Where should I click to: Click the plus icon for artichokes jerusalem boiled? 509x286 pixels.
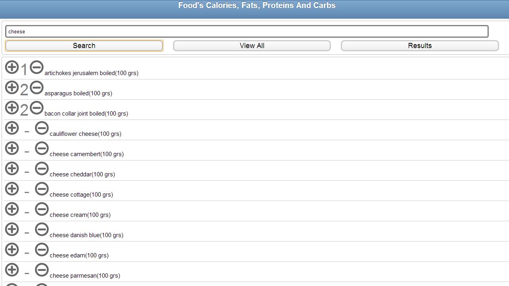click(x=12, y=67)
